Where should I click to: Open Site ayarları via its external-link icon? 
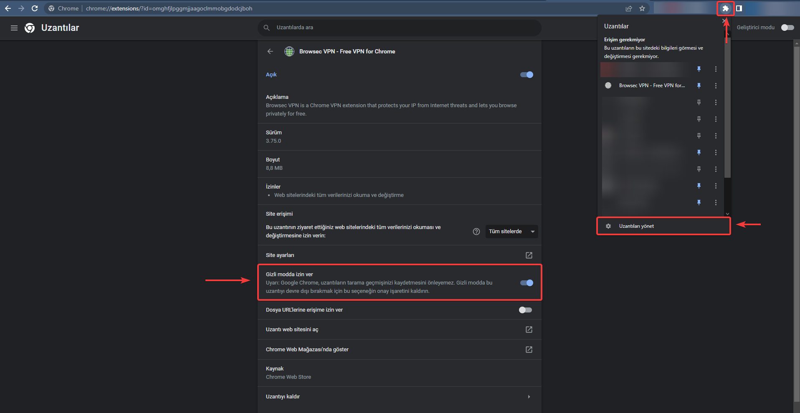click(x=529, y=255)
